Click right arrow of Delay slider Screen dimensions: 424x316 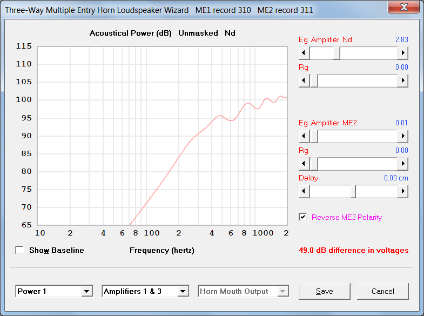coord(402,191)
